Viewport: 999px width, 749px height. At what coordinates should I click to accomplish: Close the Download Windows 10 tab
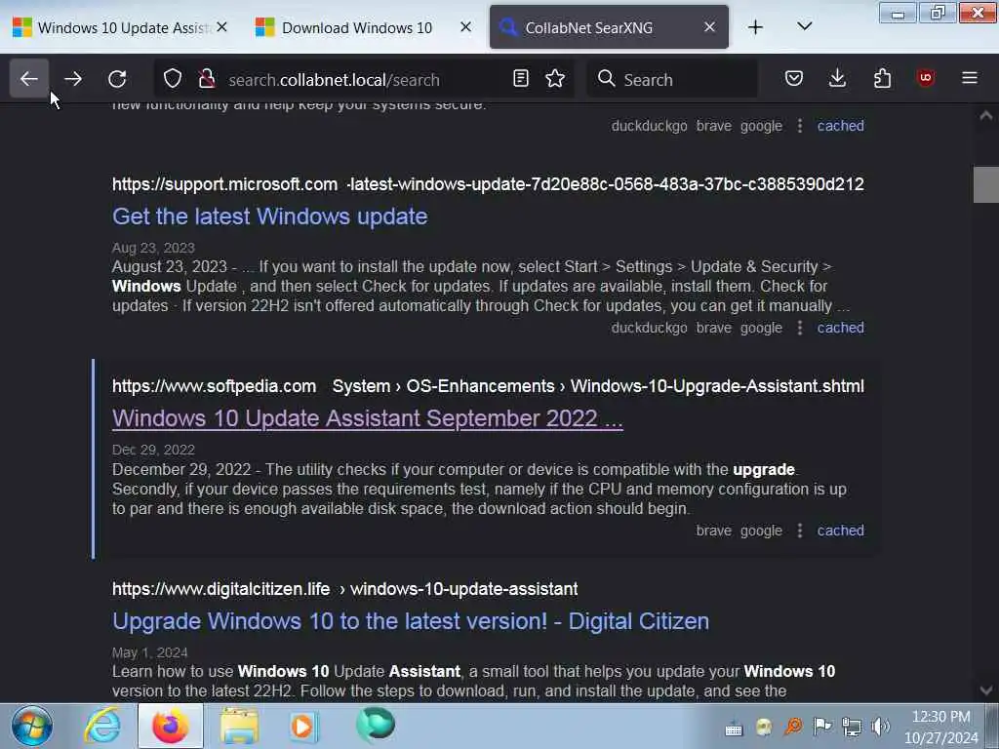pyautogui.click(x=465, y=27)
